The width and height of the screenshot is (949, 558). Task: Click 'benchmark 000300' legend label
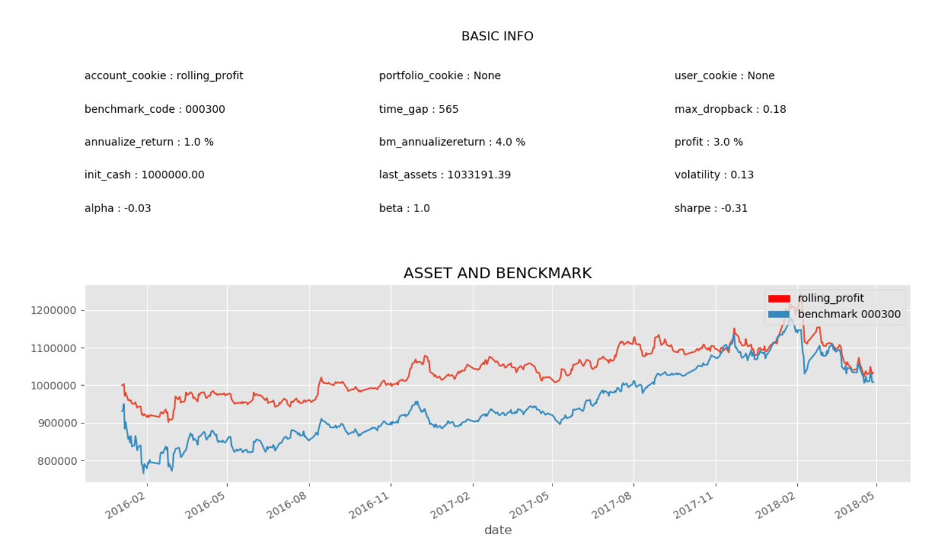click(849, 314)
